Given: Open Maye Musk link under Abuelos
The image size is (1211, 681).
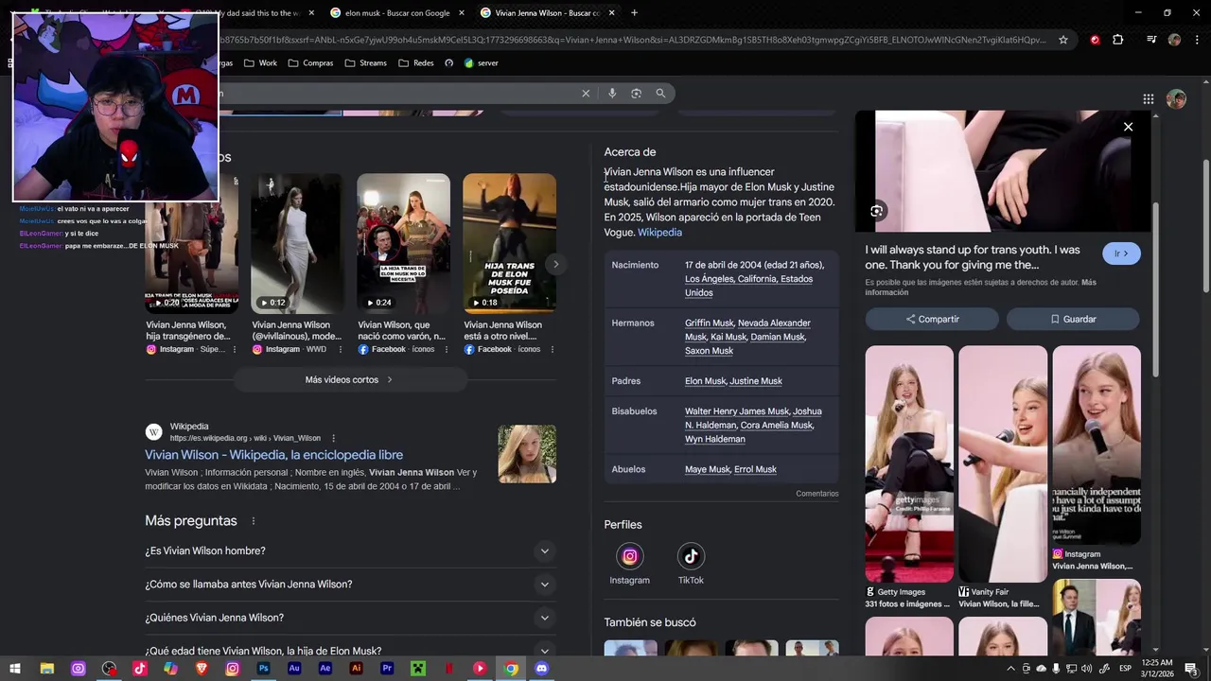Looking at the screenshot, I should pos(707,469).
